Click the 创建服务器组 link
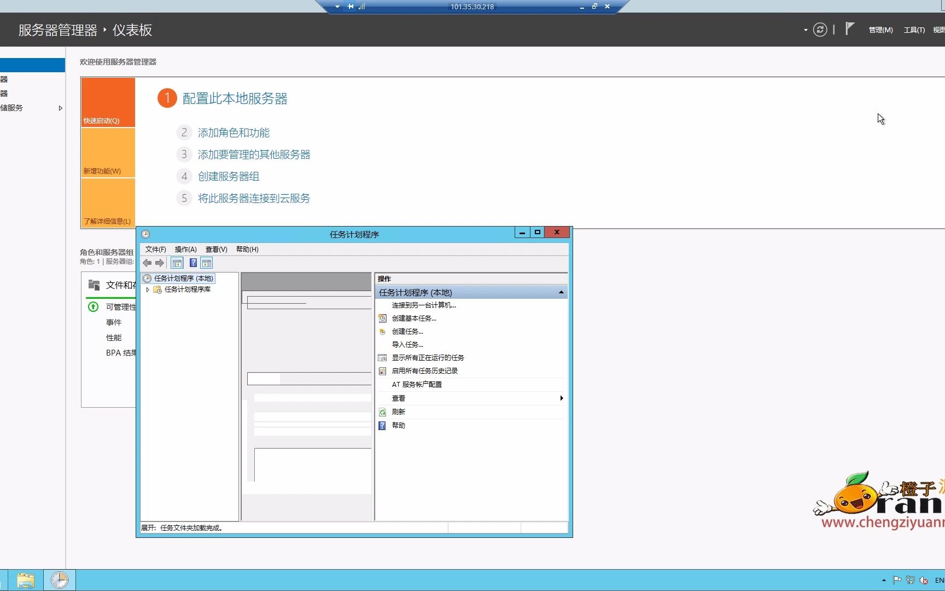The width and height of the screenshot is (945, 591). [229, 177]
